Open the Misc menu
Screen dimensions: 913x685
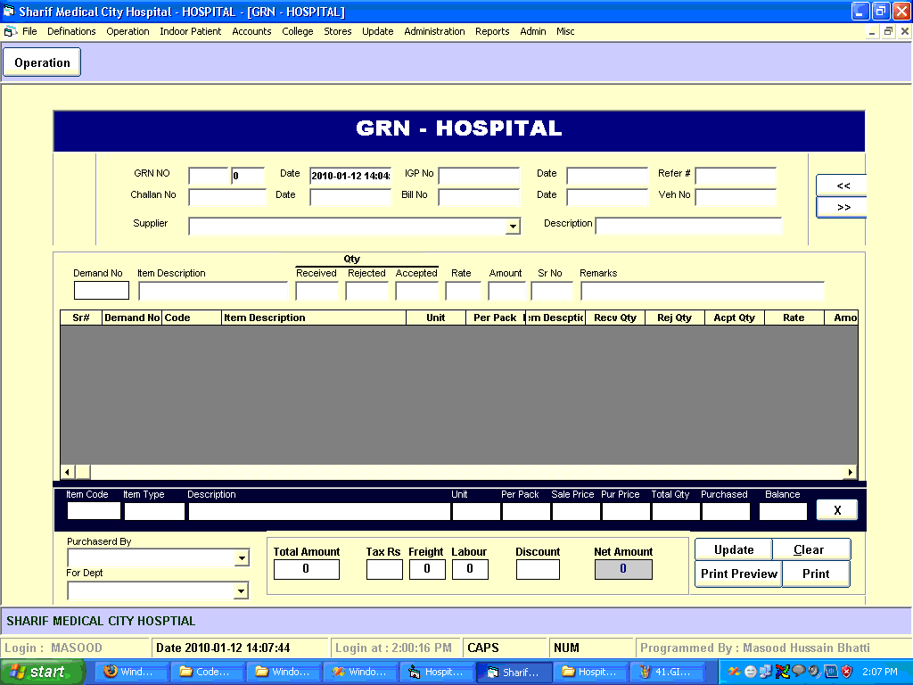pyautogui.click(x=565, y=31)
